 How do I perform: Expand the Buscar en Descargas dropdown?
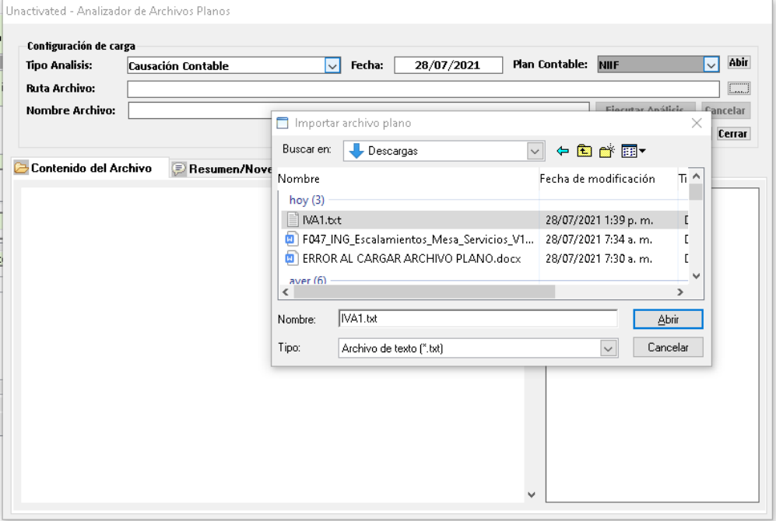[x=535, y=151]
